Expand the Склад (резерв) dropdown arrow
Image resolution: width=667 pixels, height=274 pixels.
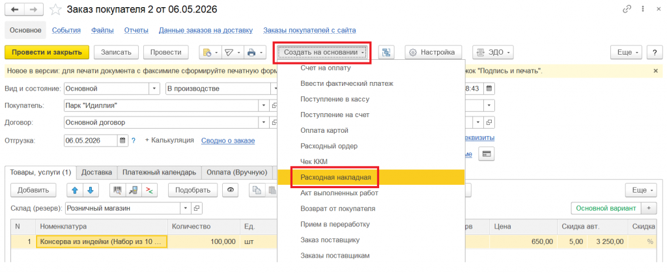[x=186, y=208]
